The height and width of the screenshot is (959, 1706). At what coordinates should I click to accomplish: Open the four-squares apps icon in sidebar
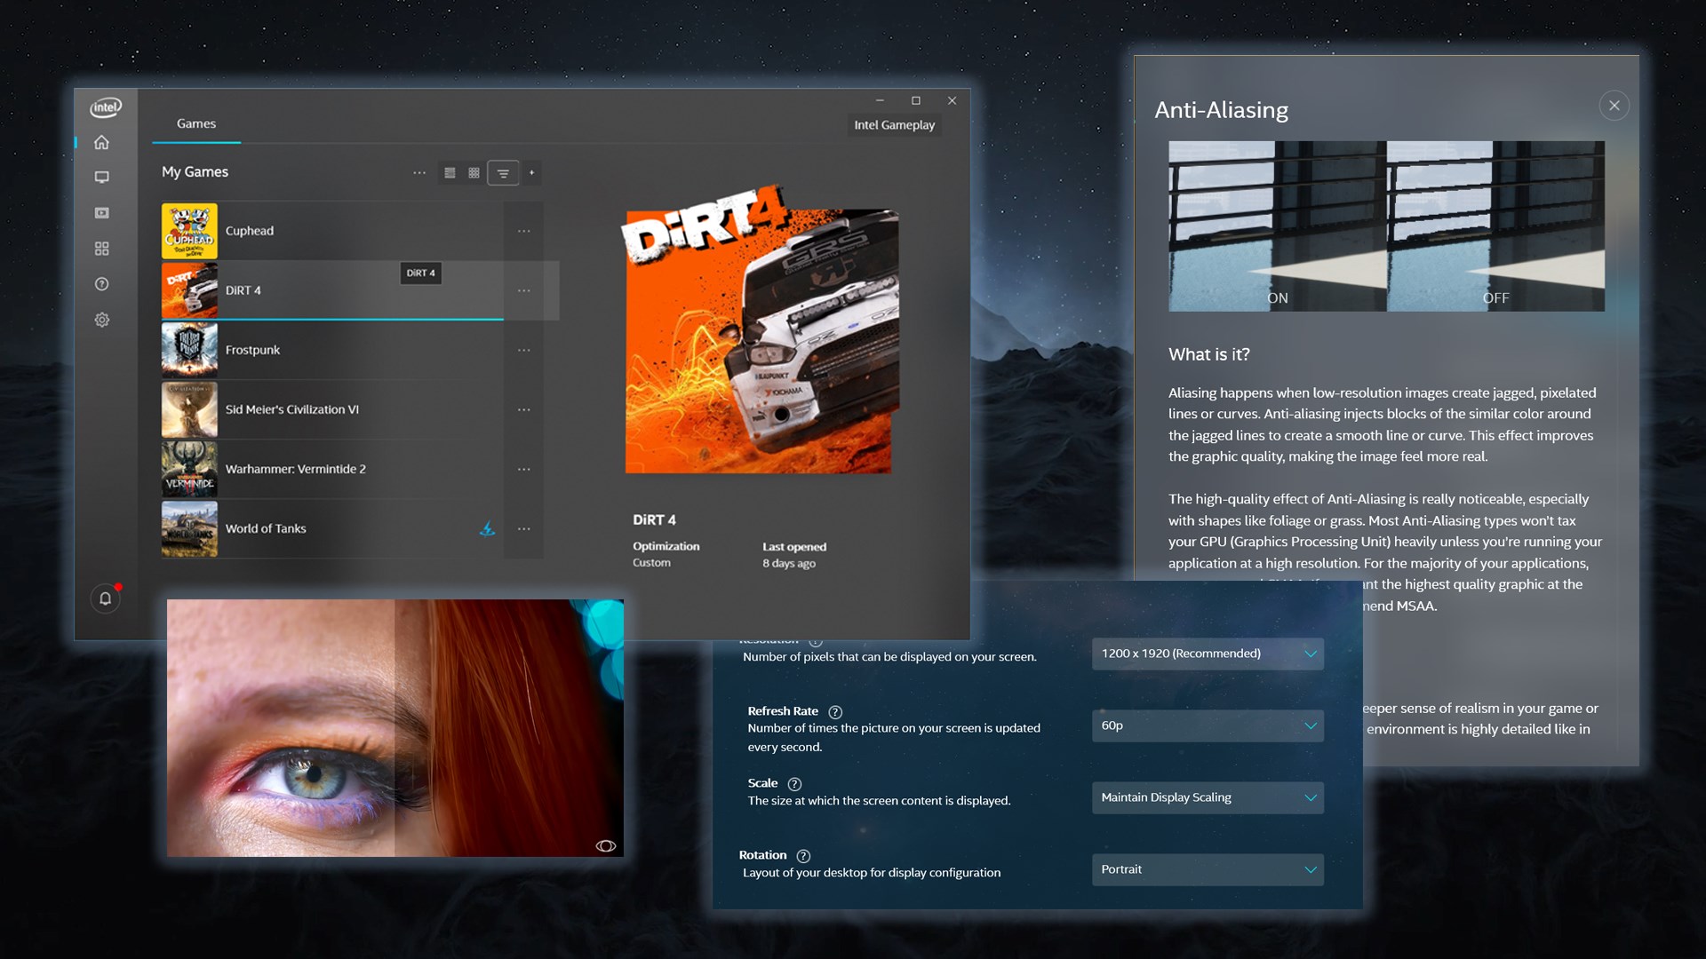point(102,249)
